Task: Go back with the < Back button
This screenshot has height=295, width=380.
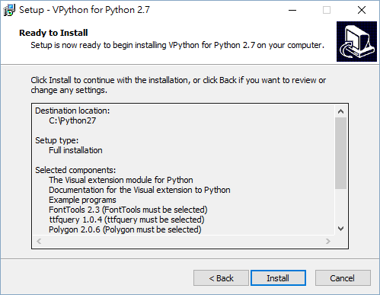Action: pyautogui.click(x=221, y=278)
